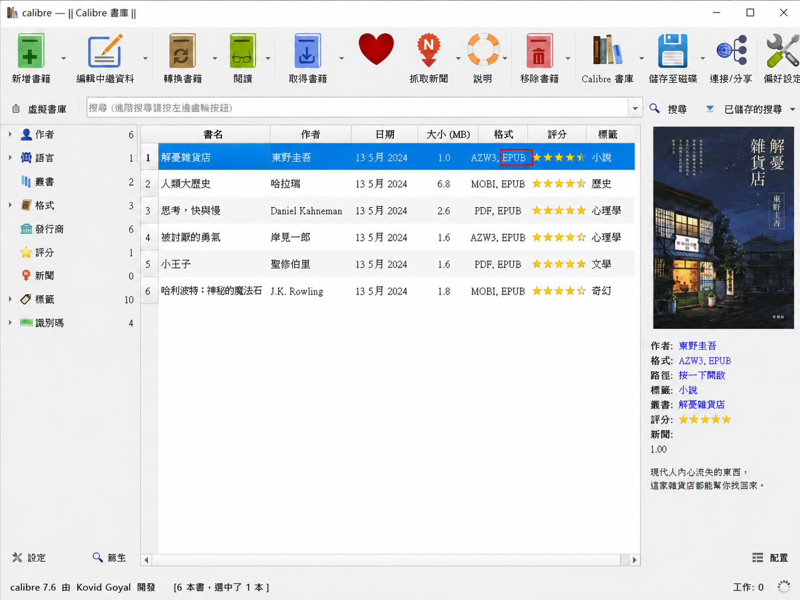Screen dimensions: 800x600
Task: Open the 說明 help lifebuoy icon
Action: coord(483,50)
